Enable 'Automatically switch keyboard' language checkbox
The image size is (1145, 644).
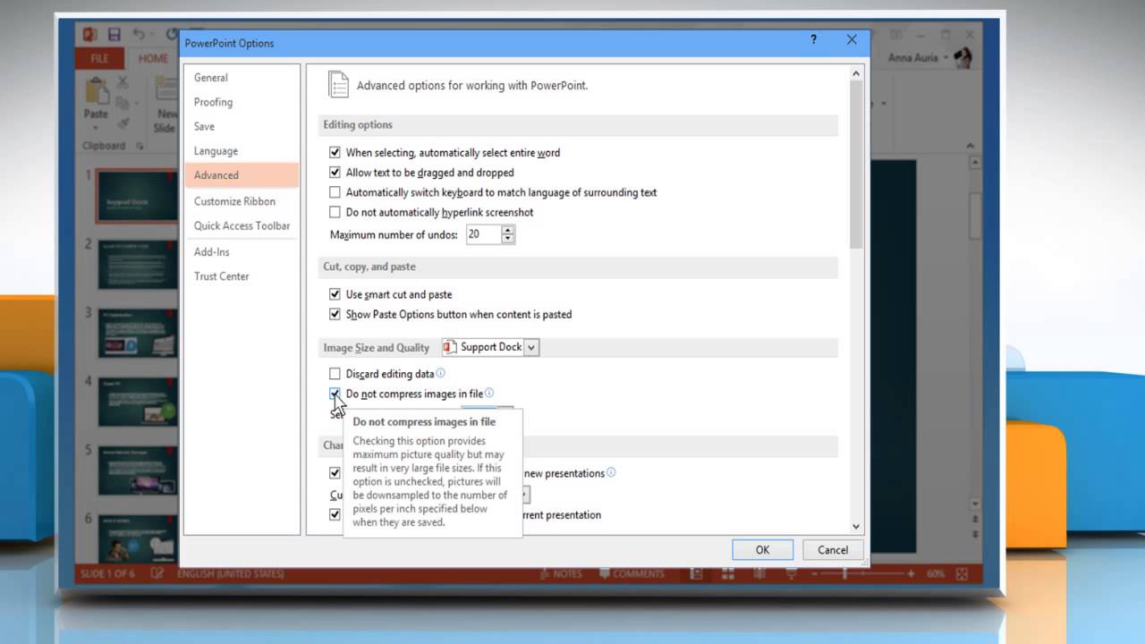(335, 192)
